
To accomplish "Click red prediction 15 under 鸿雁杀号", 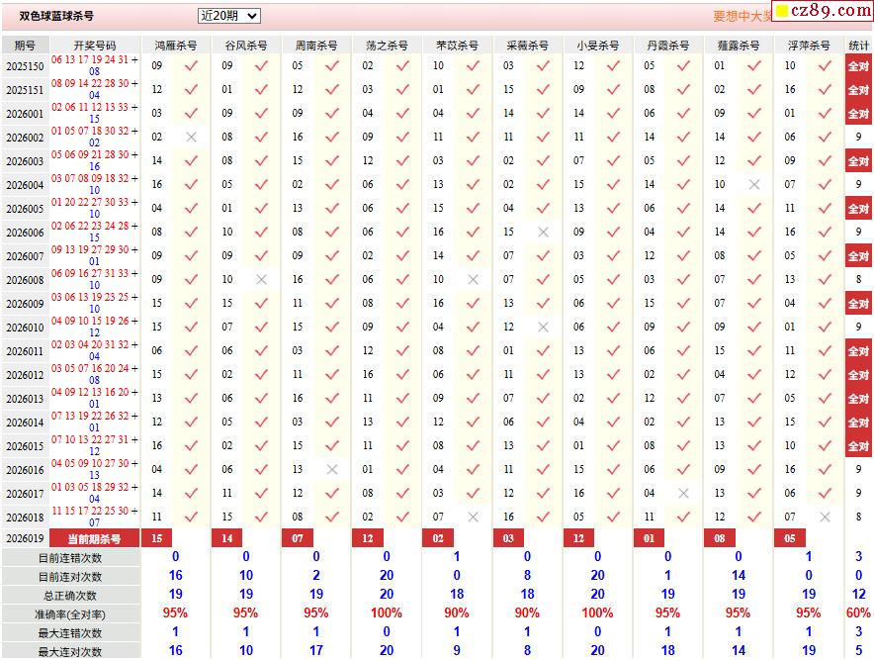I will 156,538.
